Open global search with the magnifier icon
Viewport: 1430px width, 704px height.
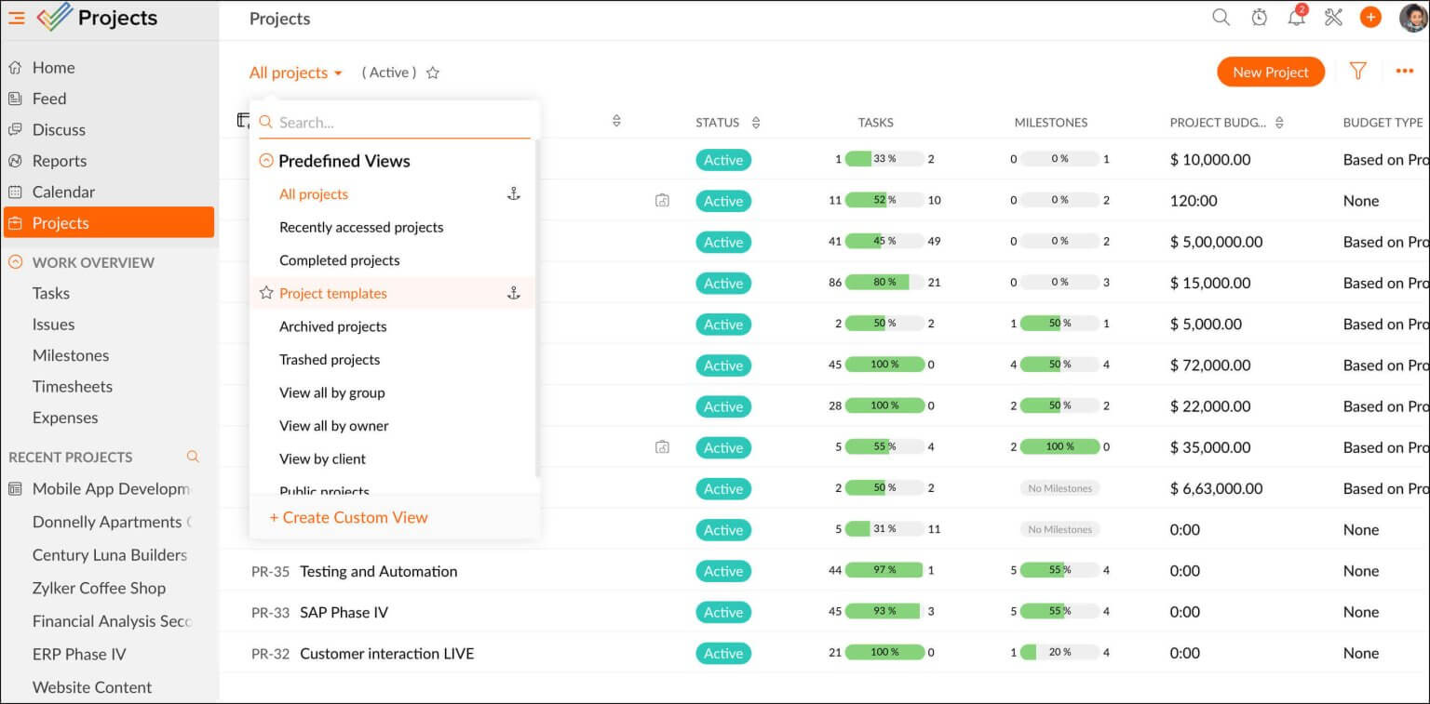(x=1221, y=17)
